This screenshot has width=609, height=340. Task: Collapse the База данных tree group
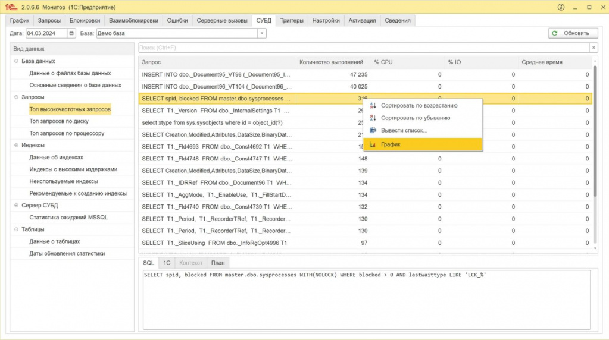(x=16, y=61)
